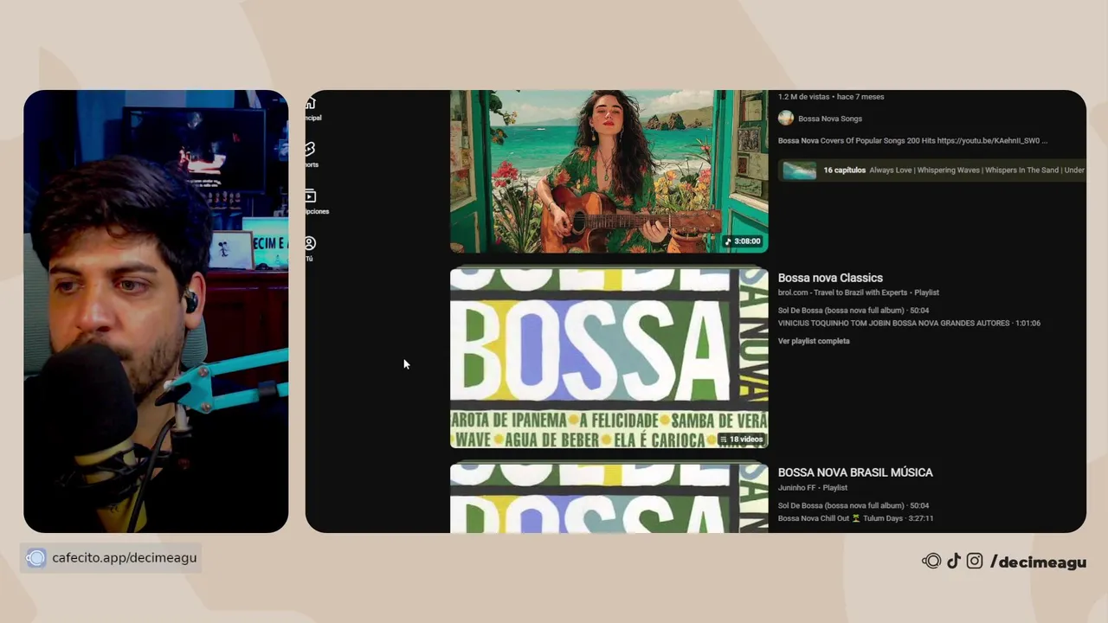Click the TikTok icon in stream overlay

tap(953, 562)
